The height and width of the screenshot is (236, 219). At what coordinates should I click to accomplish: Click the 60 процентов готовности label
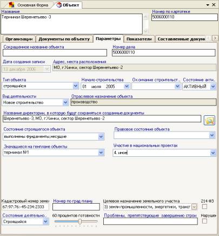(x=76, y=216)
